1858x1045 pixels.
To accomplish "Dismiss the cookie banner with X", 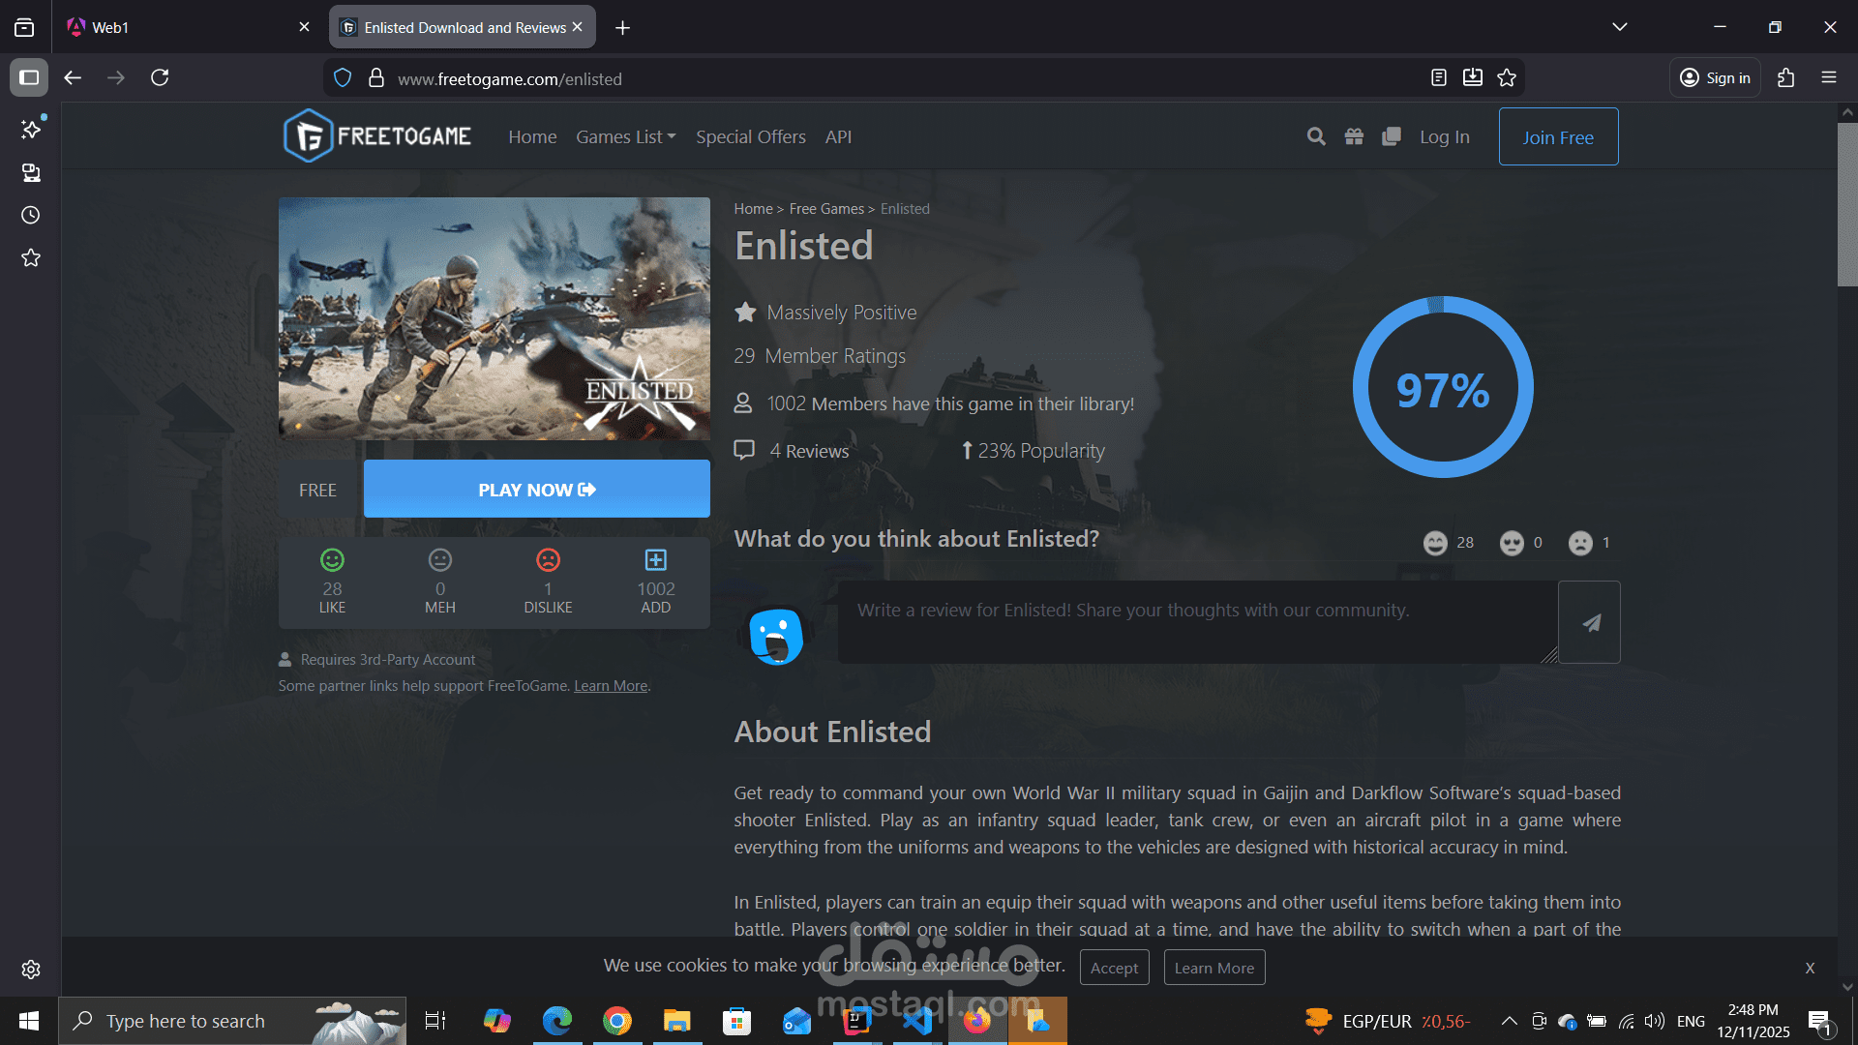I will point(1810,968).
